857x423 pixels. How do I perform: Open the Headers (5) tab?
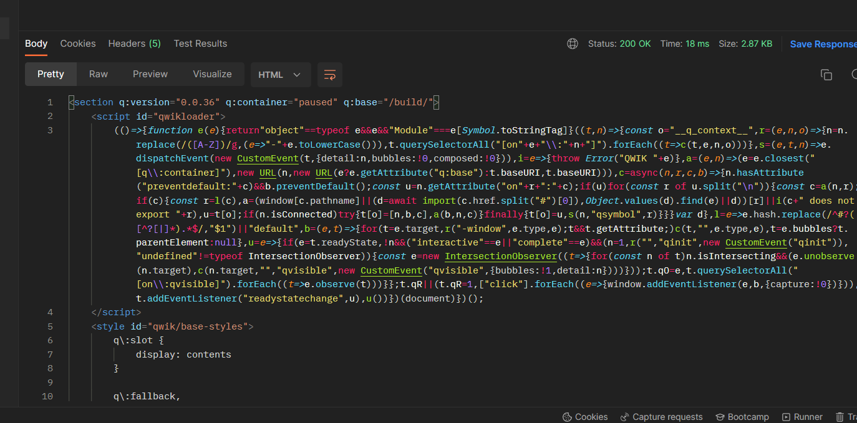135,44
